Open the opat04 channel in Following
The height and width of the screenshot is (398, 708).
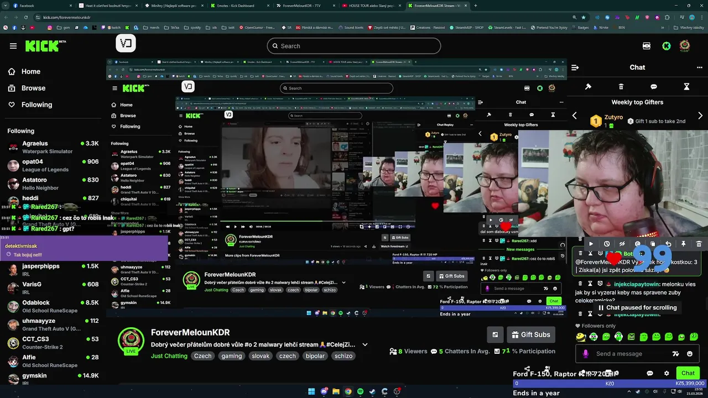click(x=53, y=165)
